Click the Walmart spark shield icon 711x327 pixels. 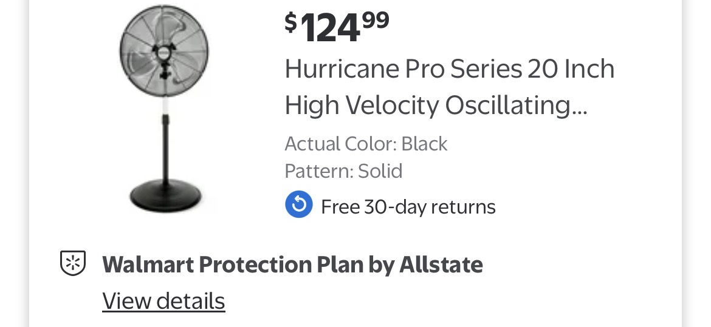tap(73, 264)
